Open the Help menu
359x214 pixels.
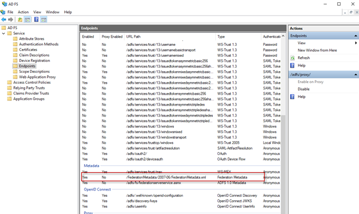(x=68, y=12)
